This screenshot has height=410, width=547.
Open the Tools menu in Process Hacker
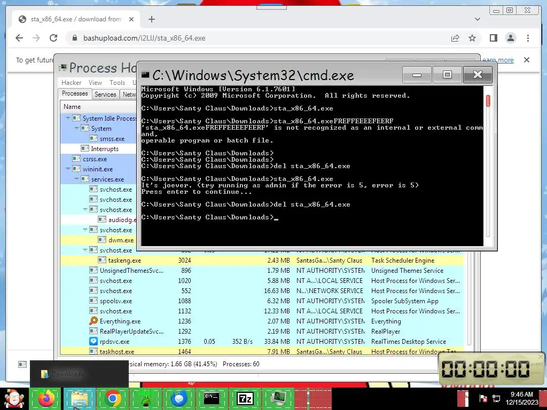click(x=117, y=83)
